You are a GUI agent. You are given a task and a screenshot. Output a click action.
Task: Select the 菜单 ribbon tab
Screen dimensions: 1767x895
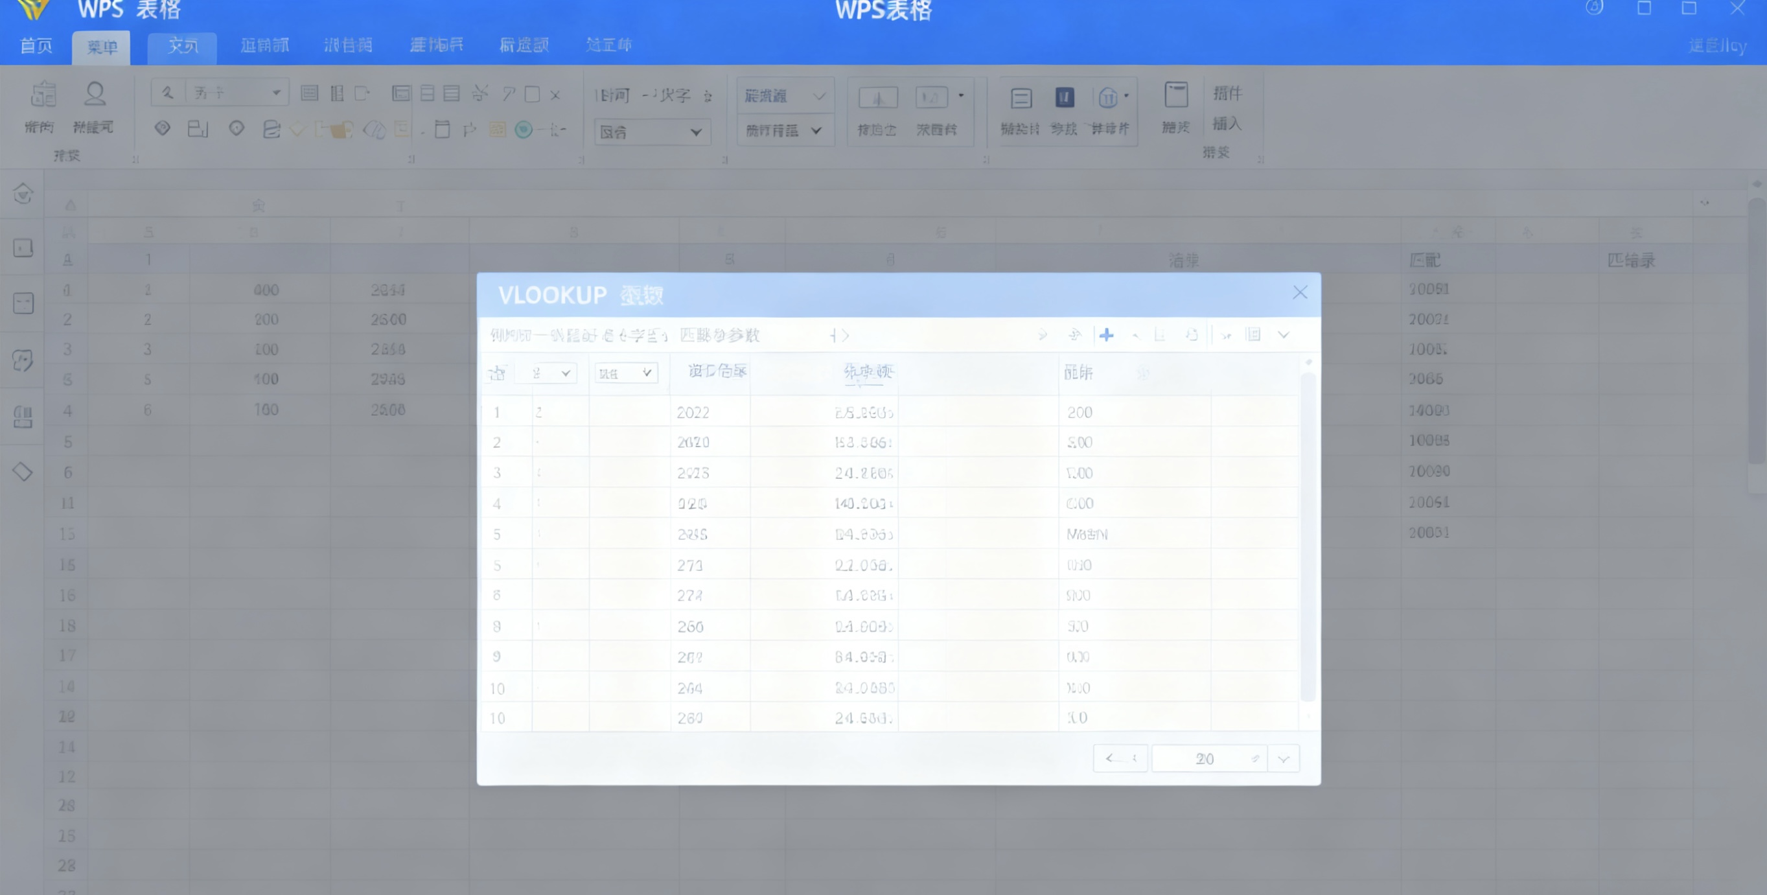tap(102, 47)
